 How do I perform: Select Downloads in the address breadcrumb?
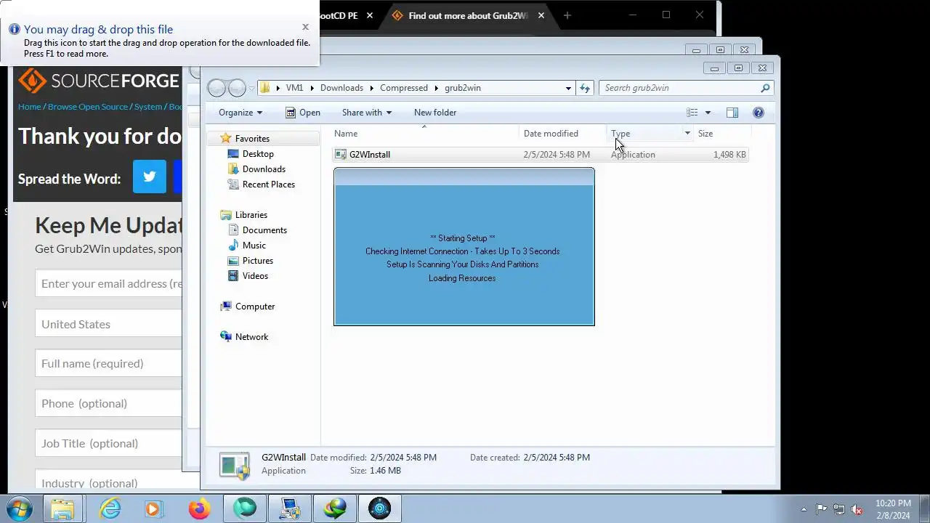pos(341,88)
